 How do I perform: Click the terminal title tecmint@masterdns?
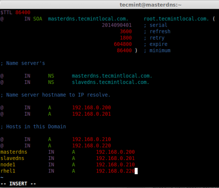click(150, 5)
